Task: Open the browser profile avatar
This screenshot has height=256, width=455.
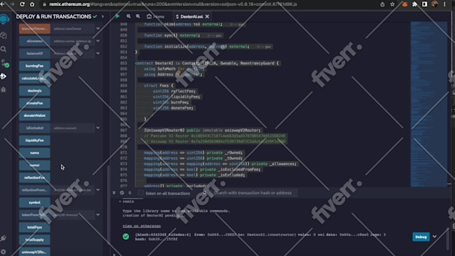Action: (435, 5)
